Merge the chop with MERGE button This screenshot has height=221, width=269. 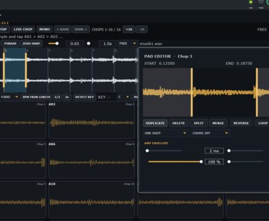(x=218, y=123)
